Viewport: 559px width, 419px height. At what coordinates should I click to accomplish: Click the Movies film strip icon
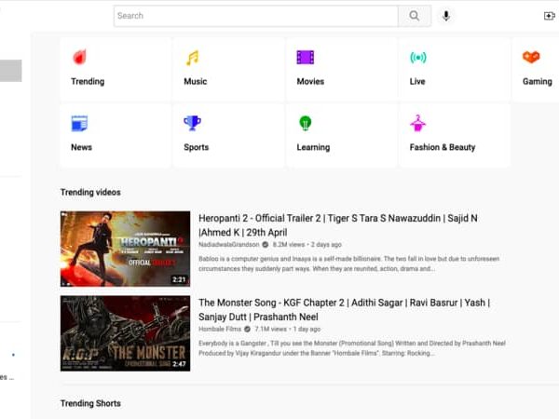[x=306, y=58]
